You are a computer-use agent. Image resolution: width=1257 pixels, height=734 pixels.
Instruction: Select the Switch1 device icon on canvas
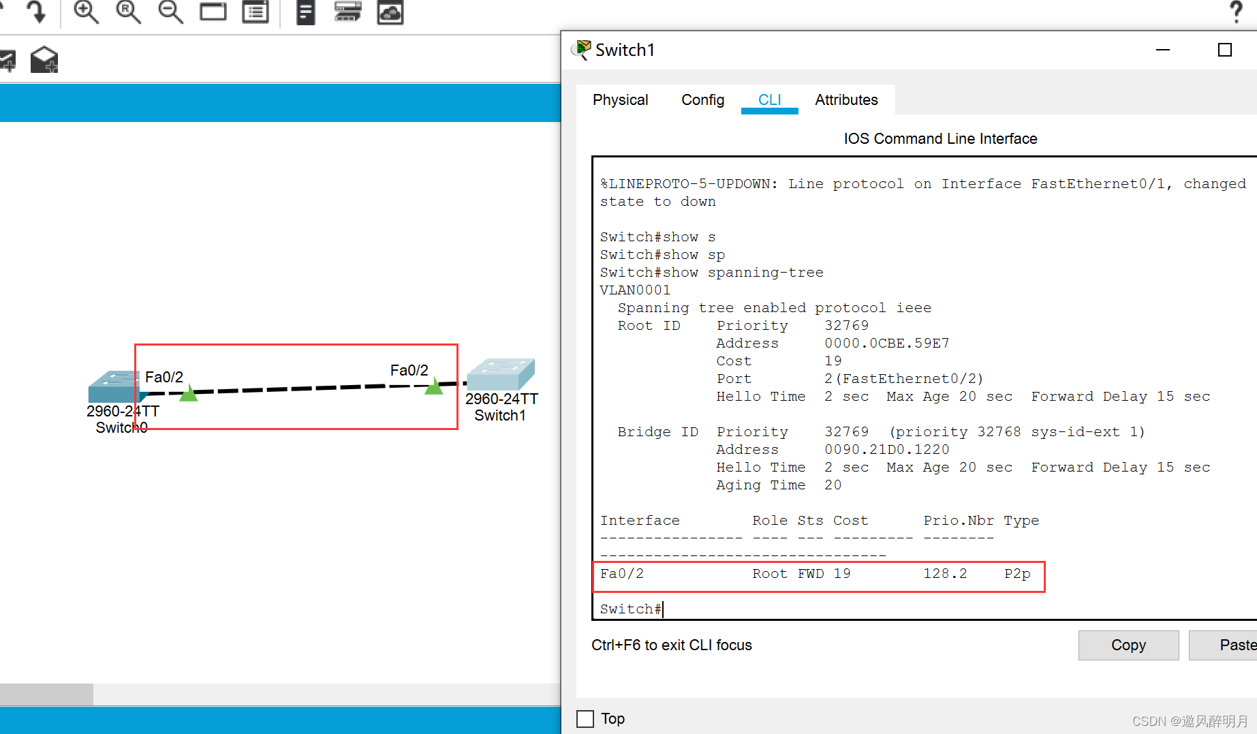pyautogui.click(x=501, y=374)
